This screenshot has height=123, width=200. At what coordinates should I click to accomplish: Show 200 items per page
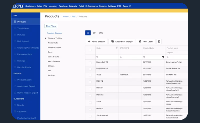[x=101, y=33]
